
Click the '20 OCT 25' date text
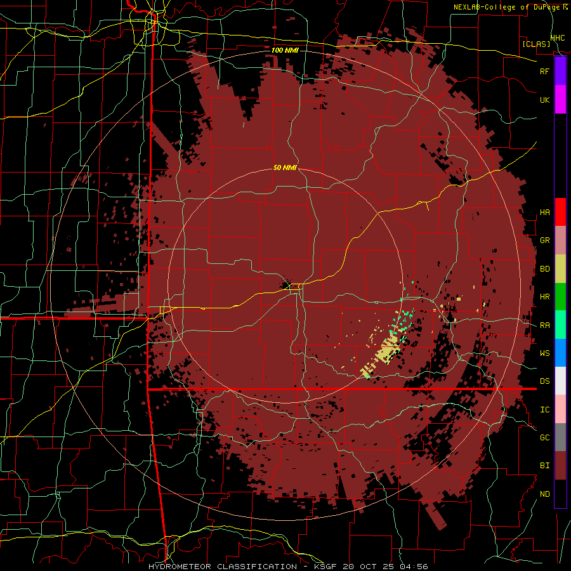click(368, 567)
